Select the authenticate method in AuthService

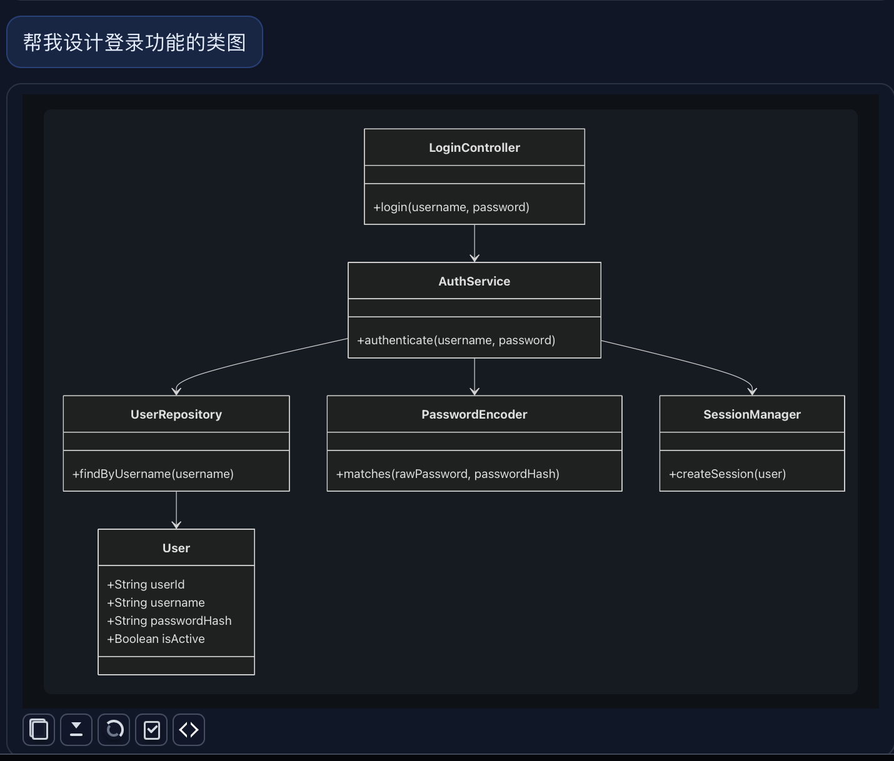[x=456, y=340]
